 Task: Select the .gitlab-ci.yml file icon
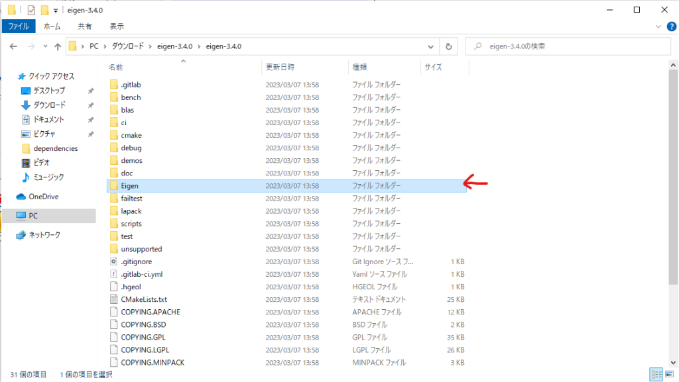[x=113, y=274]
